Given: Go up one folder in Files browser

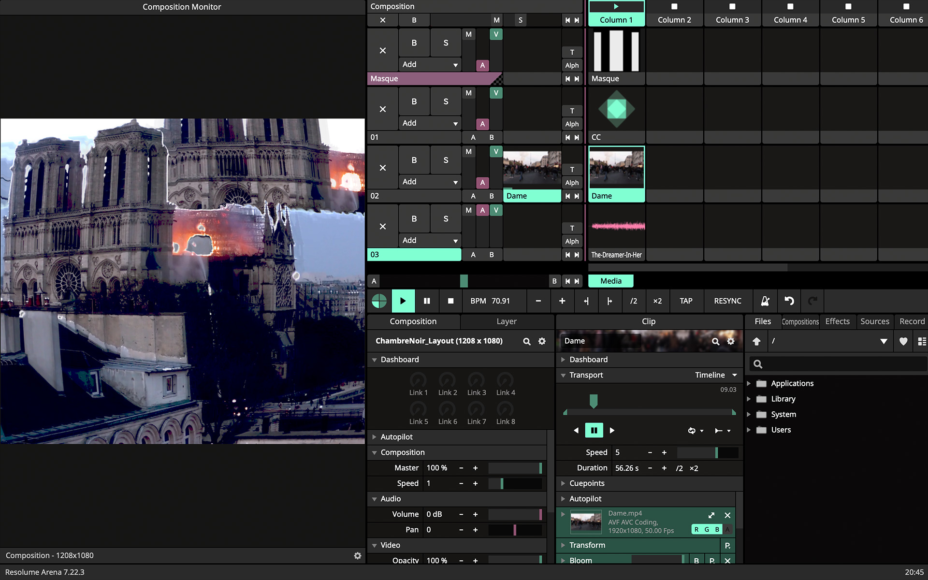Looking at the screenshot, I should (756, 341).
